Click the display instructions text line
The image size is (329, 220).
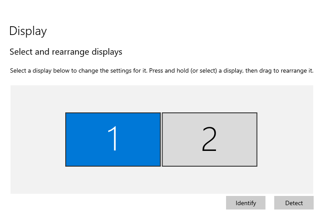162,70
